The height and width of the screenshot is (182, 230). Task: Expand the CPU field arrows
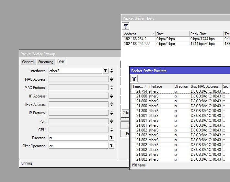pos(112,130)
